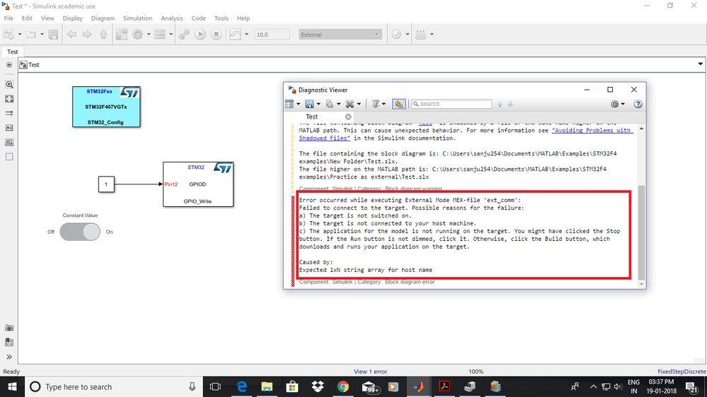Screen dimensions: 707x397
Task: Toggle the Constant:Value Off/On switch
Action: pyautogui.click(x=80, y=232)
